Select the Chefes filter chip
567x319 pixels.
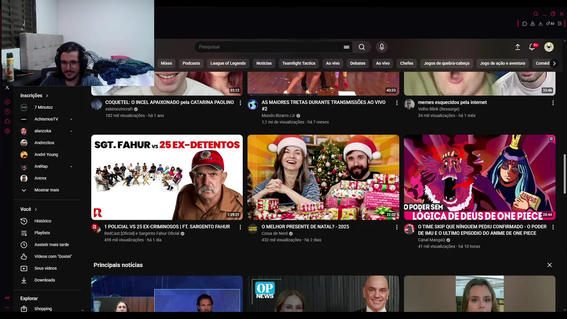(407, 63)
